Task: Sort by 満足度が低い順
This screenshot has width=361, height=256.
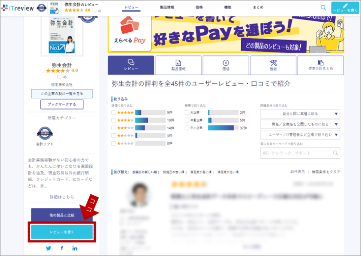Action: pyautogui.click(x=228, y=172)
